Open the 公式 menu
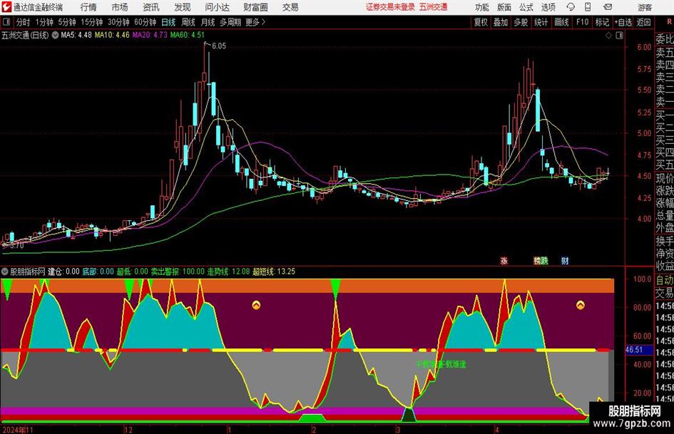The height and width of the screenshot is (434, 674). click(x=526, y=7)
